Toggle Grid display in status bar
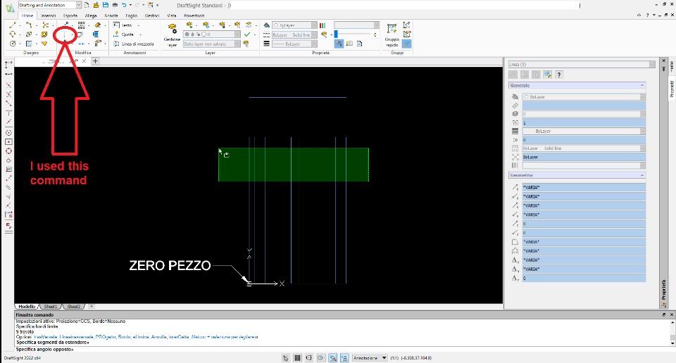This screenshot has height=363, width=676. coord(297,358)
